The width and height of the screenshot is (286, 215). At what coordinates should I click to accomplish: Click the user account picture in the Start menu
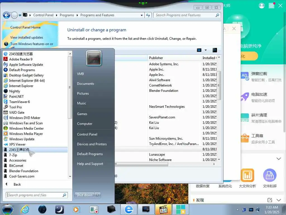94,58
